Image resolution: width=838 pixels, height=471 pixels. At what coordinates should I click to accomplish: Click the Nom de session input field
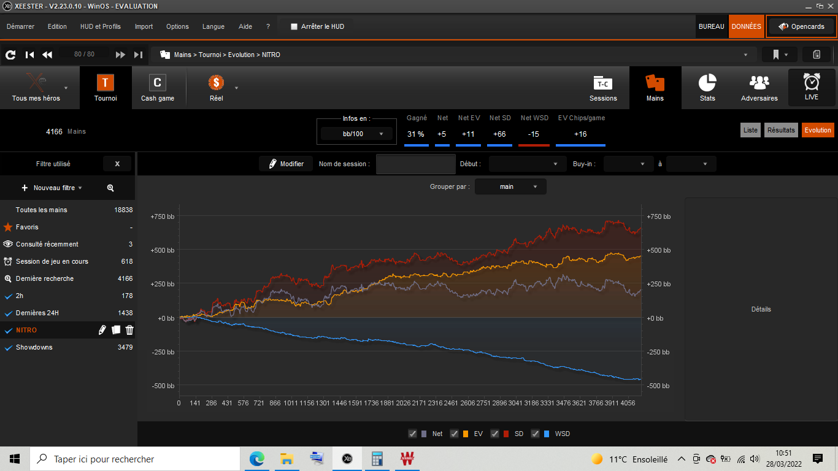(416, 164)
